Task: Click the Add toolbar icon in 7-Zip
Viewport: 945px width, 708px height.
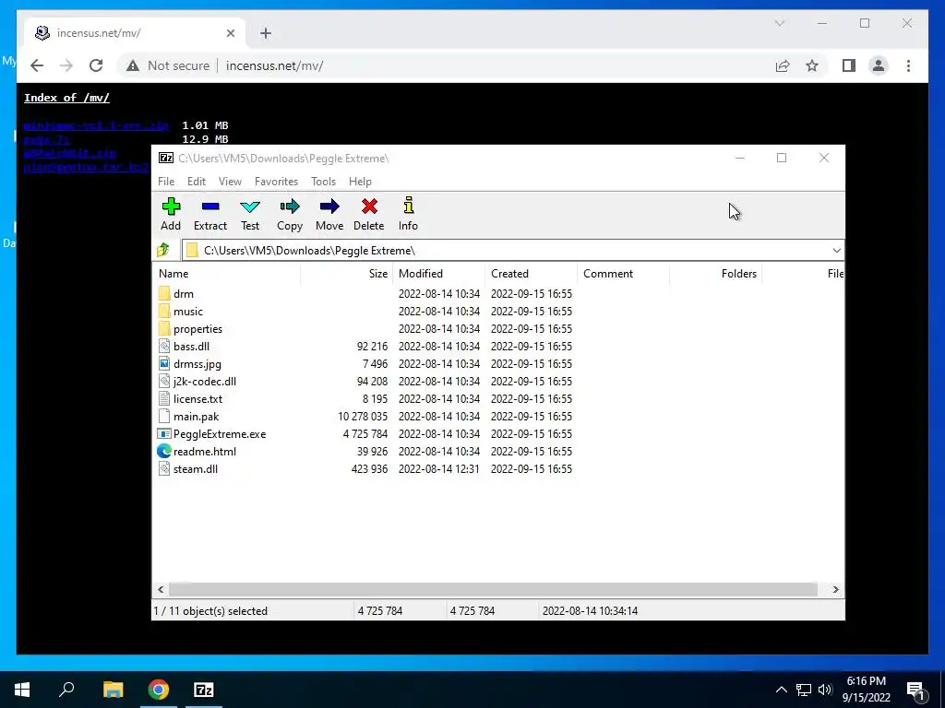Action: tap(171, 206)
